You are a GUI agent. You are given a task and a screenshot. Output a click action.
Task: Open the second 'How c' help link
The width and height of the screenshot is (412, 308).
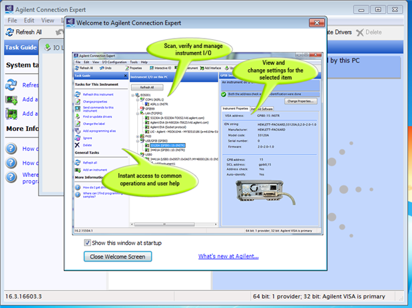[x=30, y=163]
